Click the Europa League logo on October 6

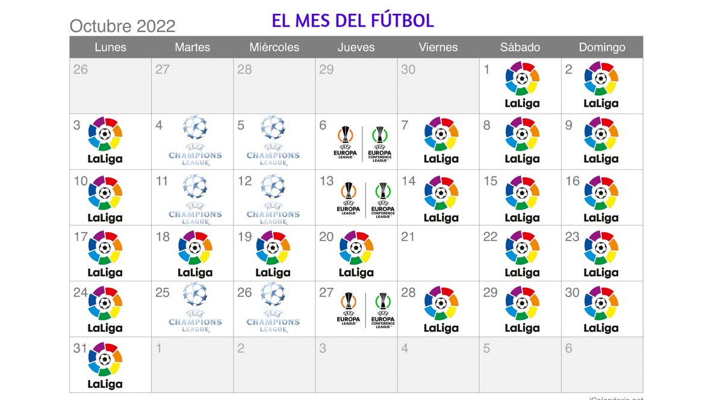coord(346,143)
